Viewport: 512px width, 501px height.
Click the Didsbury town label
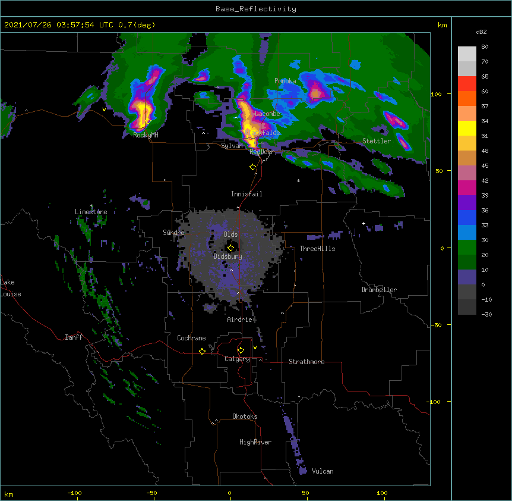coord(227,256)
